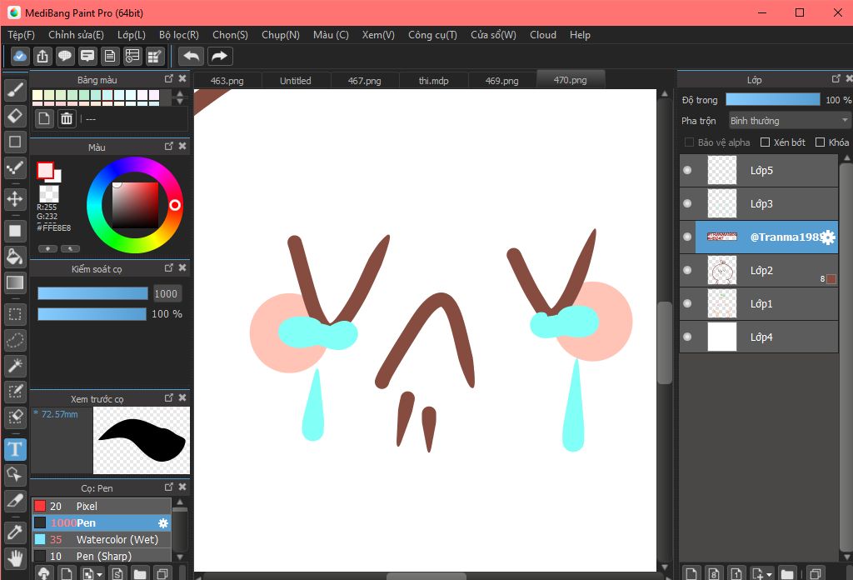Pop out the Xem trước cọ panel
Viewport: 853px width, 580px height.
[168, 397]
